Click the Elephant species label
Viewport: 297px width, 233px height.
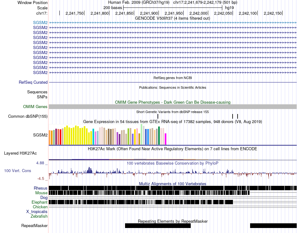[39, 202]
